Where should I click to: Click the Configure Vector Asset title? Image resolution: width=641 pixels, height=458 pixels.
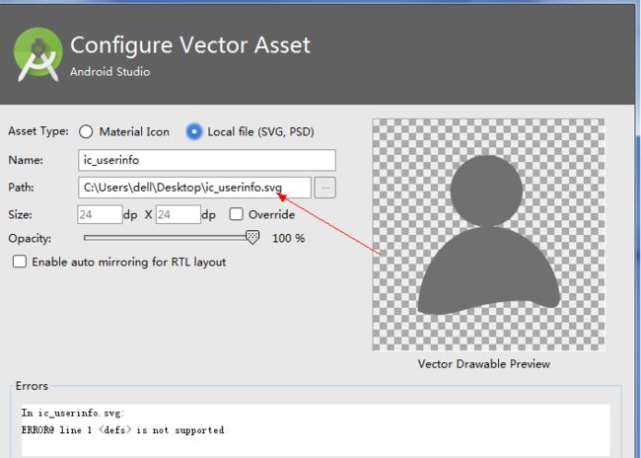(x=190, y=44)
